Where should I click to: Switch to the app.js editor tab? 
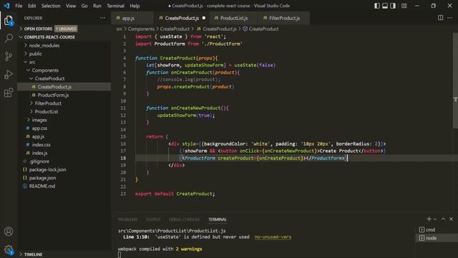click(132, 18)
